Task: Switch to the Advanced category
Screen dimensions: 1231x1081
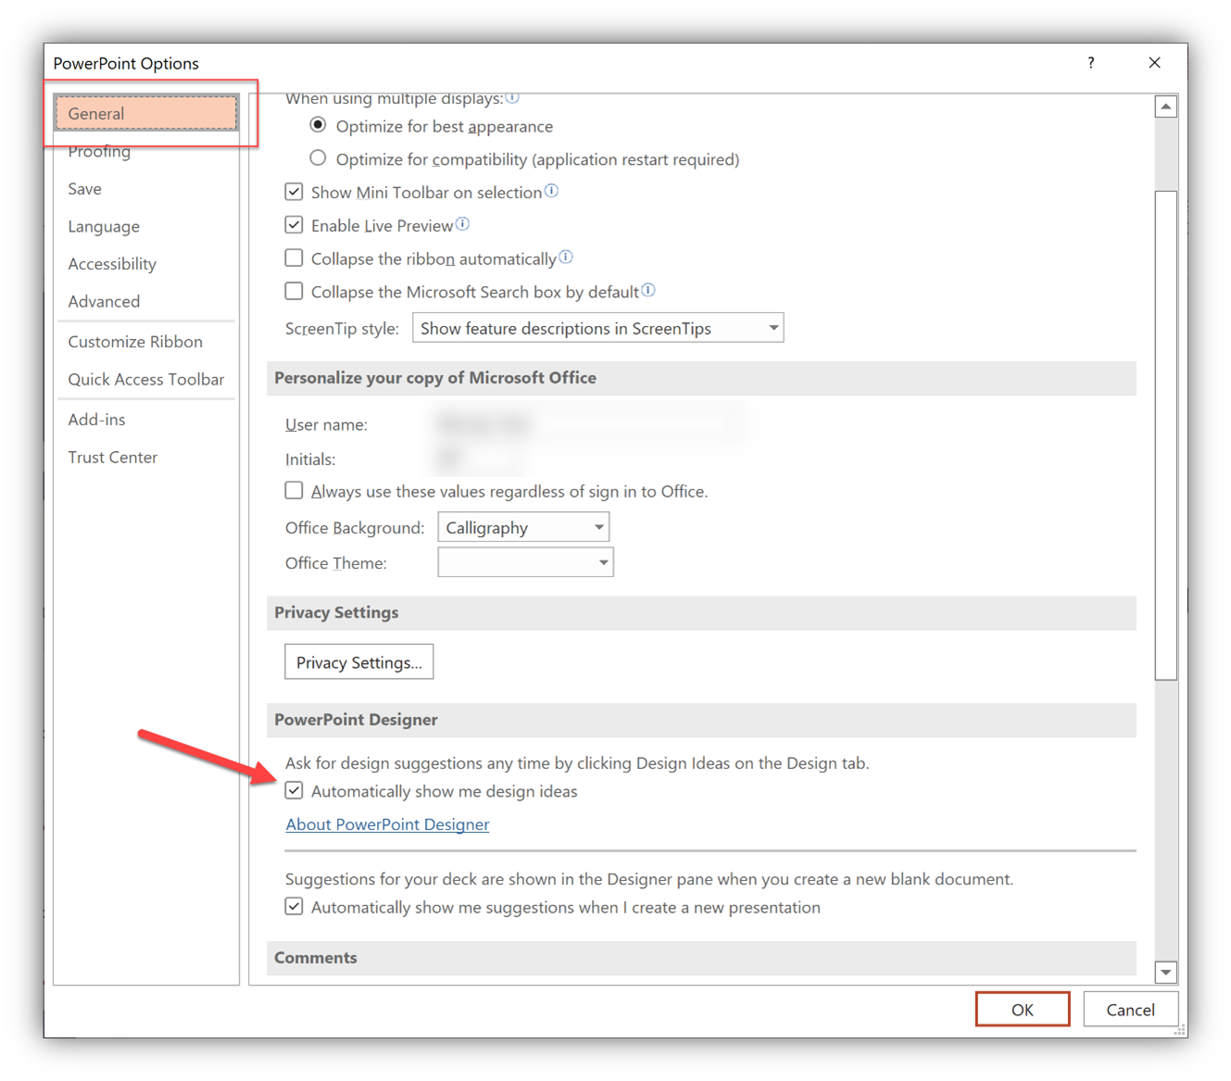Action: [104, 301]
